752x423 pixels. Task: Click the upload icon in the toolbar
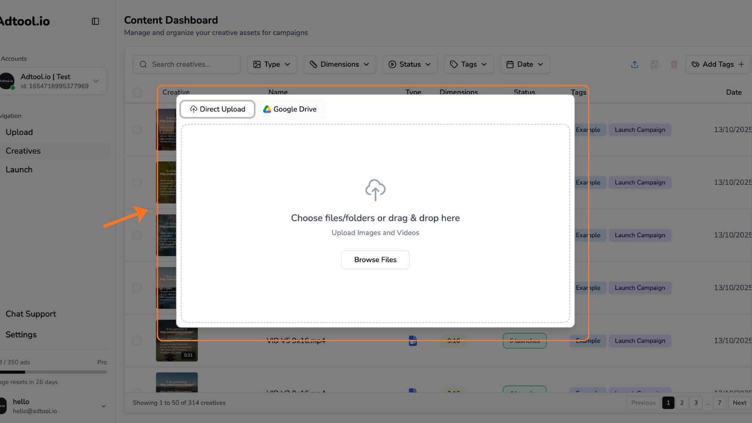634,64
